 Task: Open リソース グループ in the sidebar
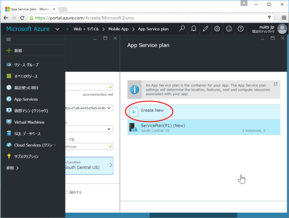26,65
